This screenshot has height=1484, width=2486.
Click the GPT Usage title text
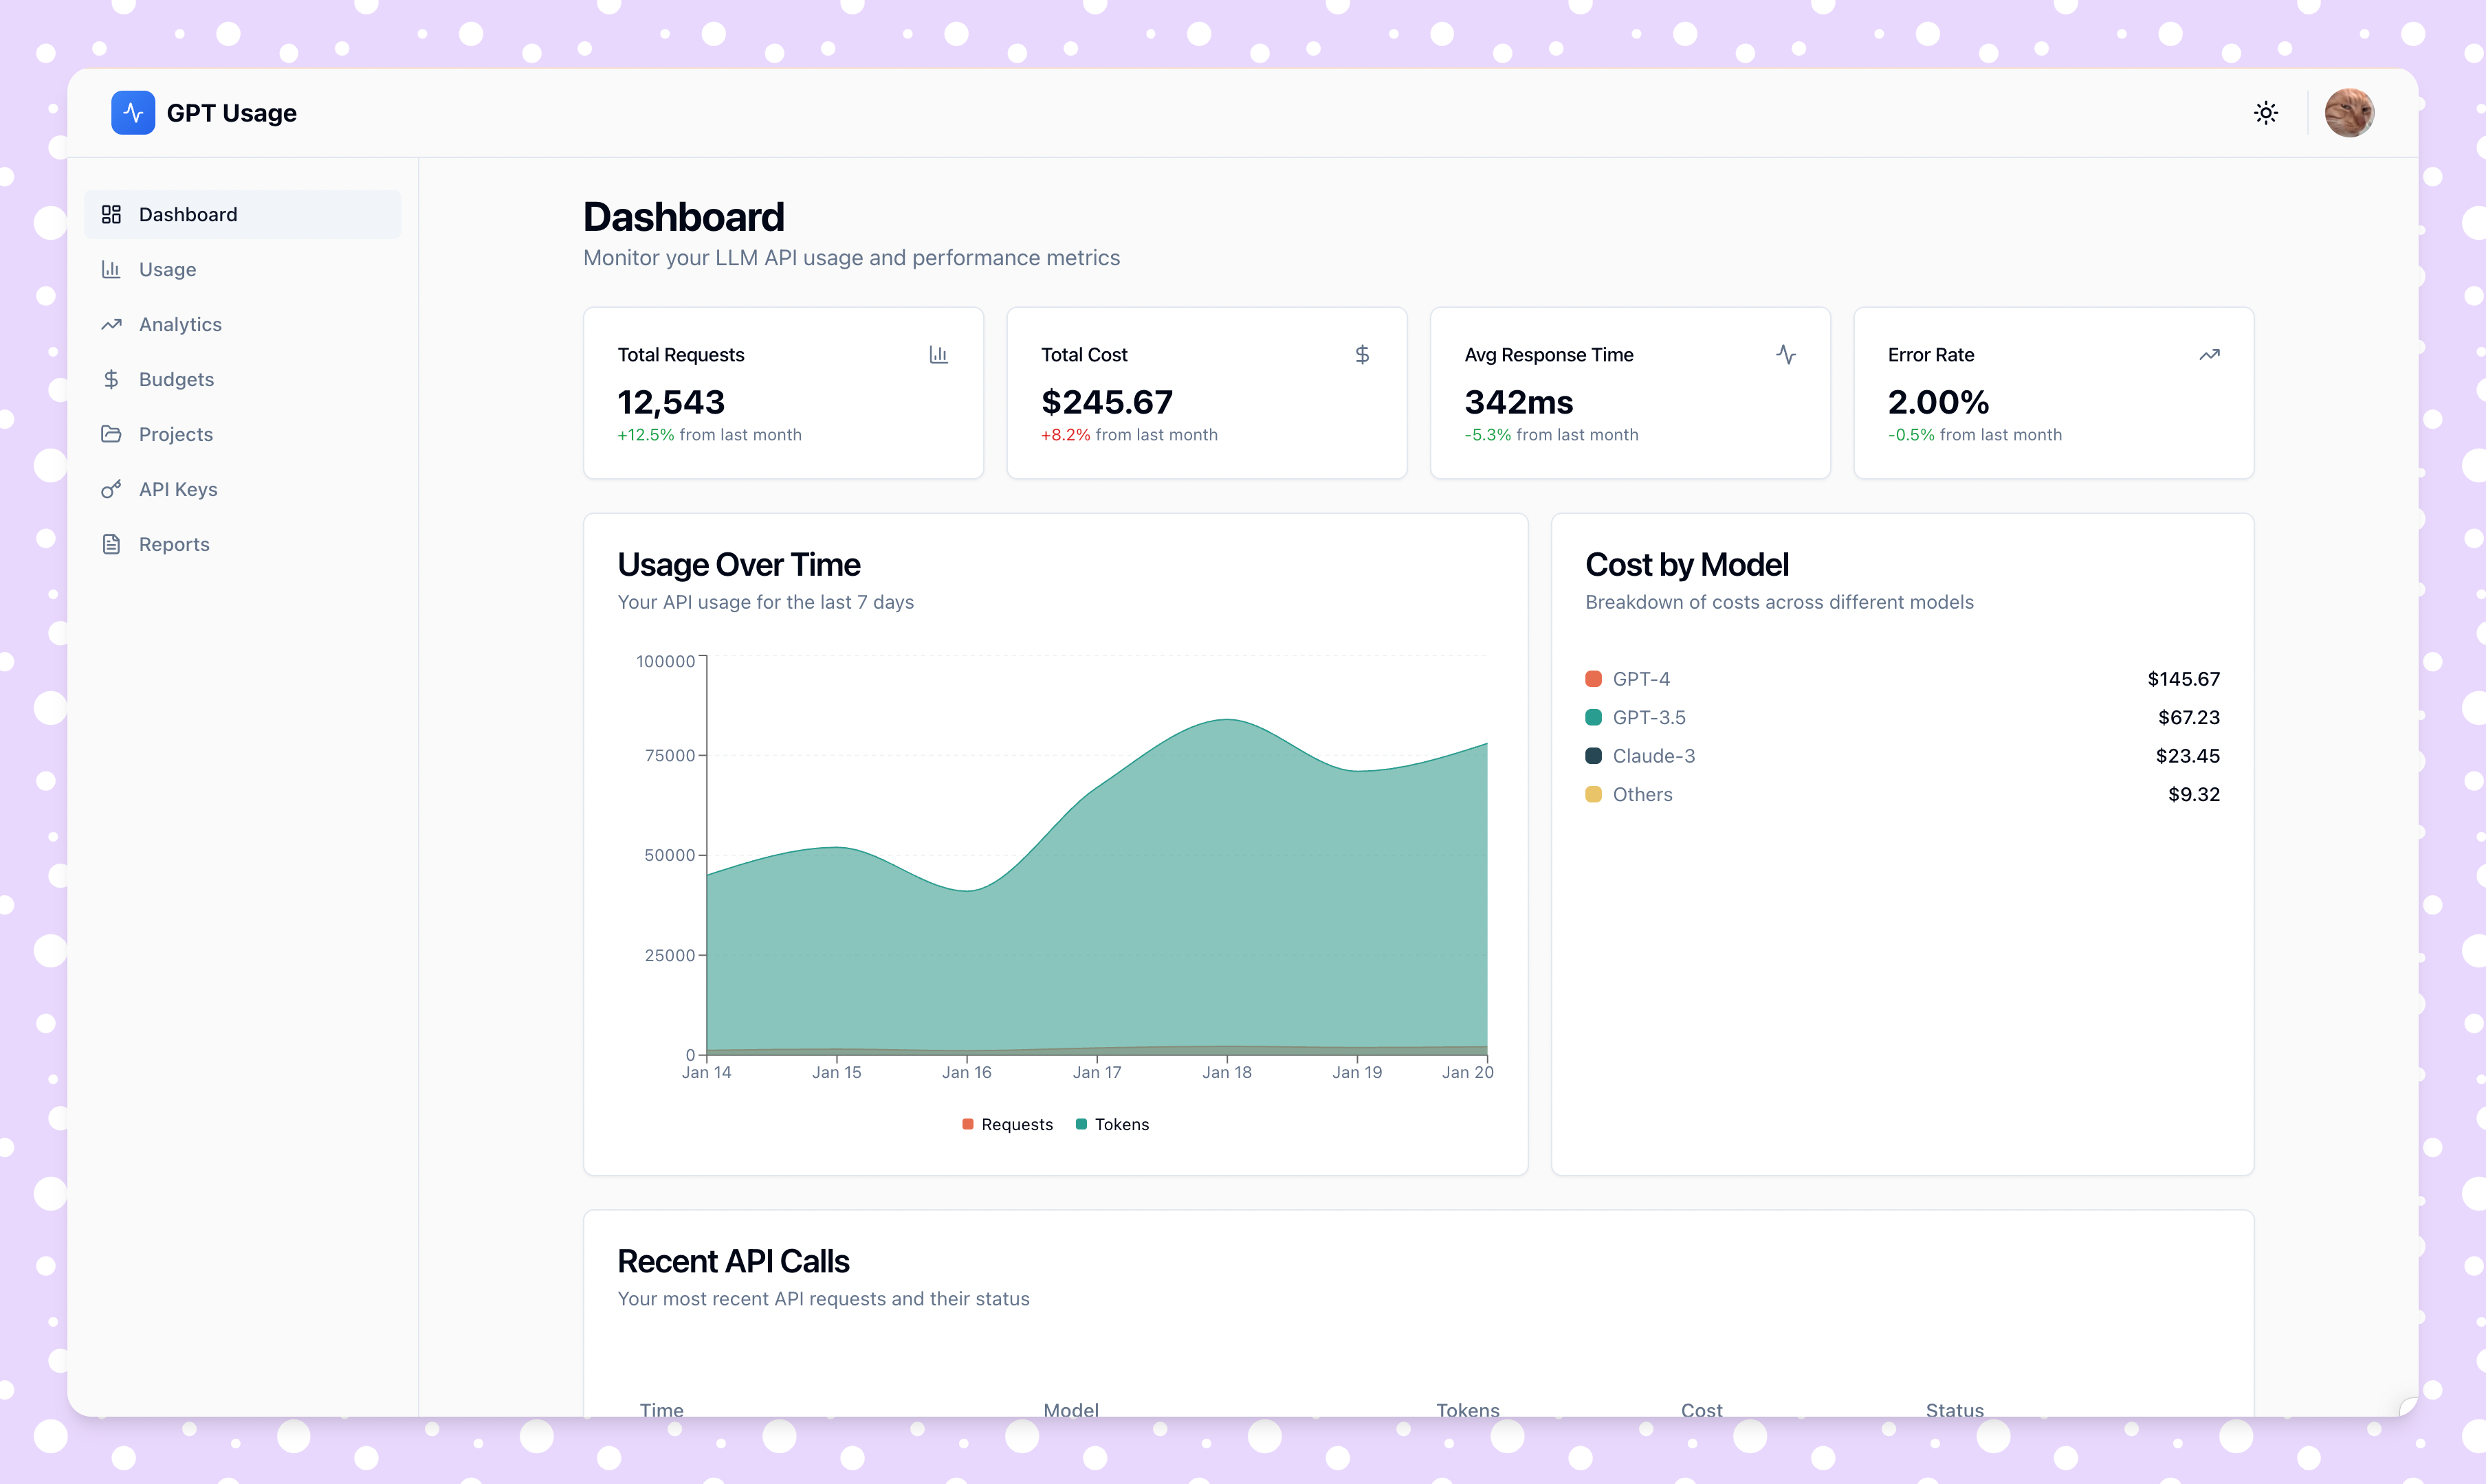click(x=231, y=113)
